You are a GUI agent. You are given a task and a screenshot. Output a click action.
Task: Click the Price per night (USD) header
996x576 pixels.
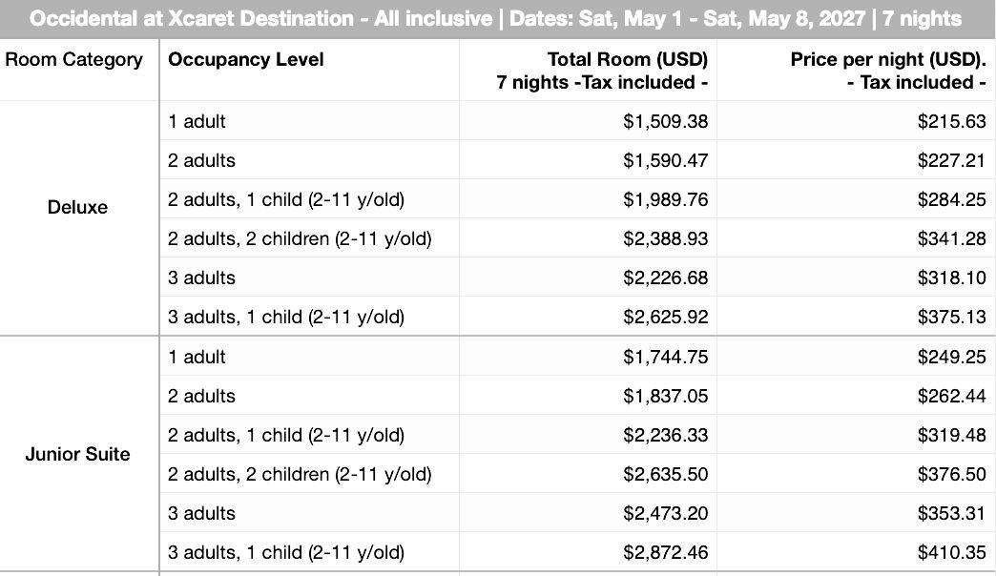pyautogui.click(x=856, y=70)
